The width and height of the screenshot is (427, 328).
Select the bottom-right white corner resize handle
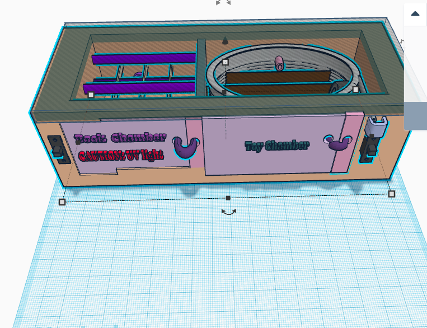[392, 194]
